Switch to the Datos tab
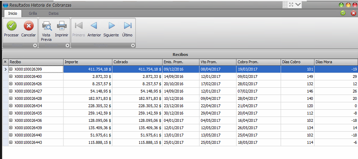Viewport: 358px width, 159px height. click(x=54, y=13)
